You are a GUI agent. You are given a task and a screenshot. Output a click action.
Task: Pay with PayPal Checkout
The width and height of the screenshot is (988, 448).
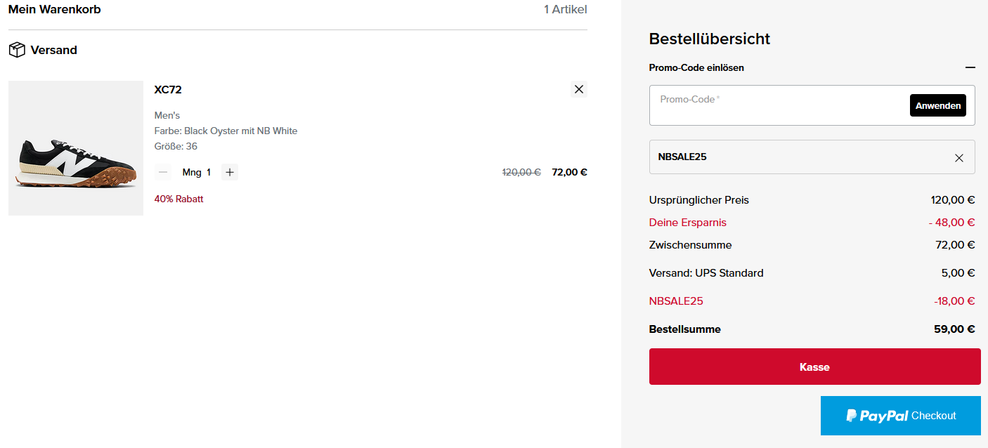point(900,416)
